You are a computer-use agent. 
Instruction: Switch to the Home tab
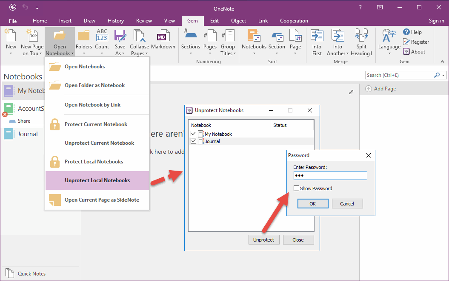pyautogui.click(x=40, y=21)
